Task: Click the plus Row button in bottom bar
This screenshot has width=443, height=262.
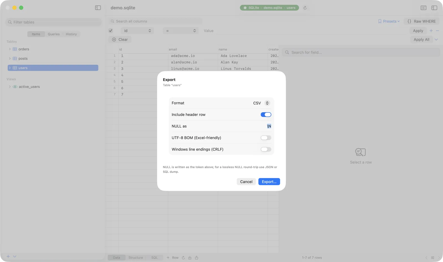Action: (x=172, y=258)
